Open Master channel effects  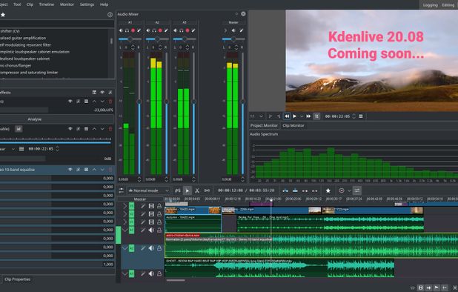(x=242, y=30)
